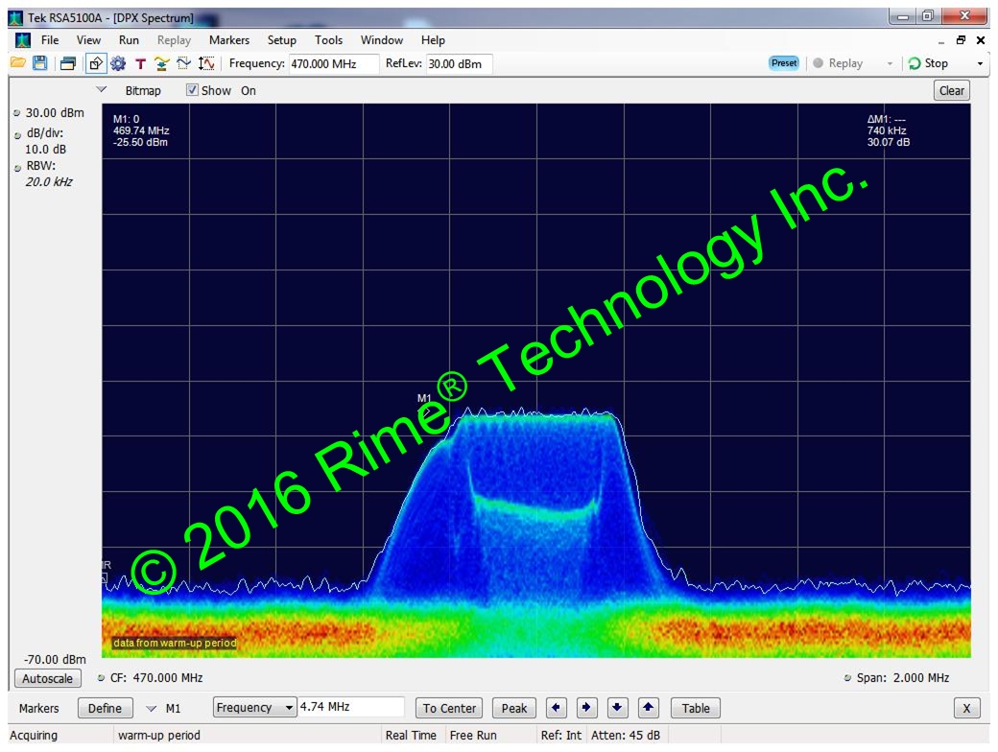Open the Replay dropdown arrow

890,63
